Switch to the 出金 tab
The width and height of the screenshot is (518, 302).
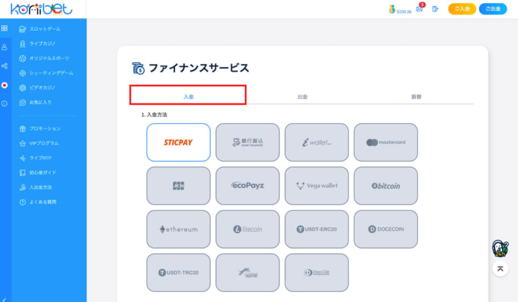coord(302,96)
